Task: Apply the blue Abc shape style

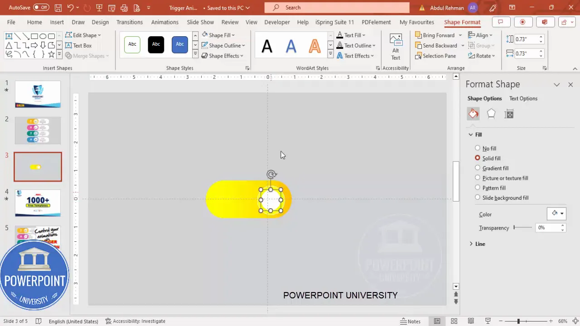Action: pyautogui.click(x=180, y=44)
